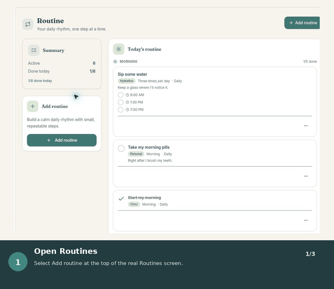
Task: Click the Take my morning pills title
Action: click(149, 147)
